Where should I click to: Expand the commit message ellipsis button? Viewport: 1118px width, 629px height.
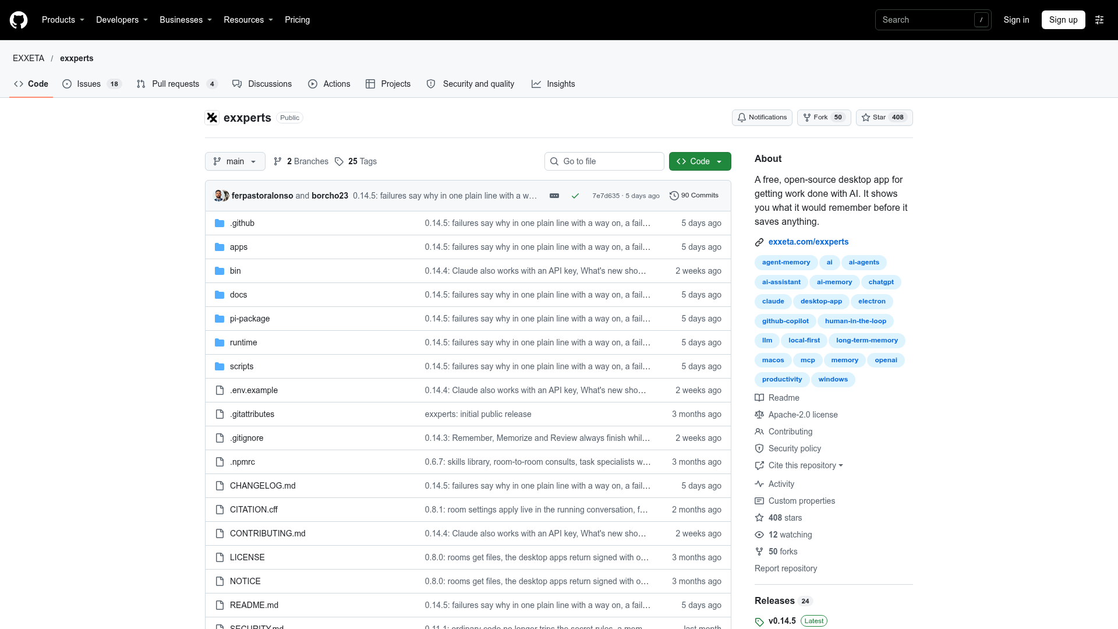554,196
